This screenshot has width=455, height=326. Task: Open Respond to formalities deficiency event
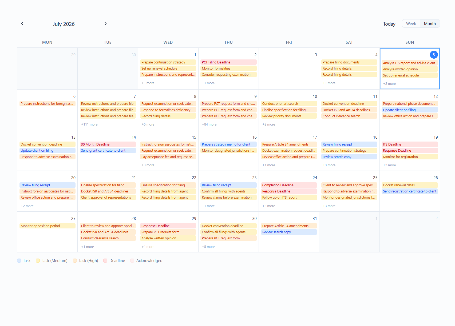click(168, 110)
